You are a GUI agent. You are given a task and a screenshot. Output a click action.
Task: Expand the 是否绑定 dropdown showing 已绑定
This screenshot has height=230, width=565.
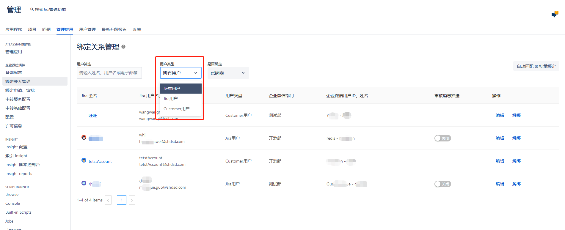(x=228, y=73)
